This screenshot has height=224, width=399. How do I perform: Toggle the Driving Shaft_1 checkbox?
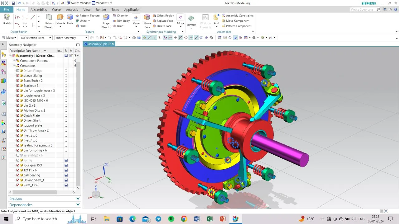coord(18,180)
